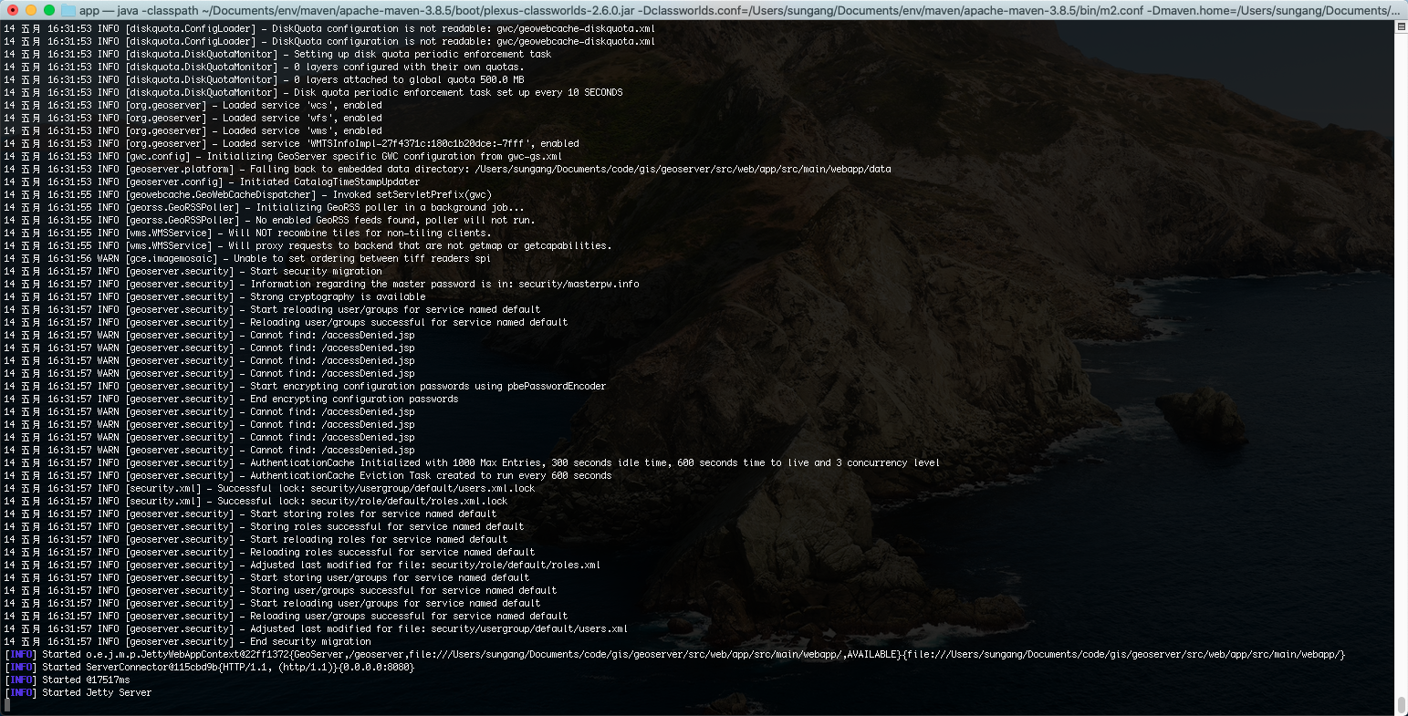Click the 'Strong cryptography is available' log entry

338,296
